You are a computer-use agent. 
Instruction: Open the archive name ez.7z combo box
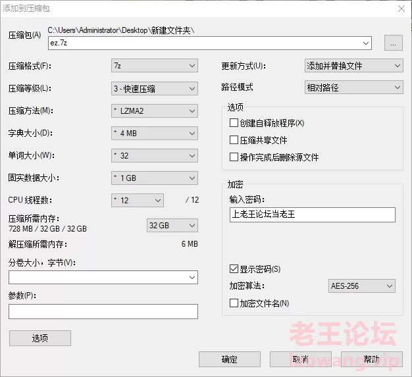(x=210, y=43)
